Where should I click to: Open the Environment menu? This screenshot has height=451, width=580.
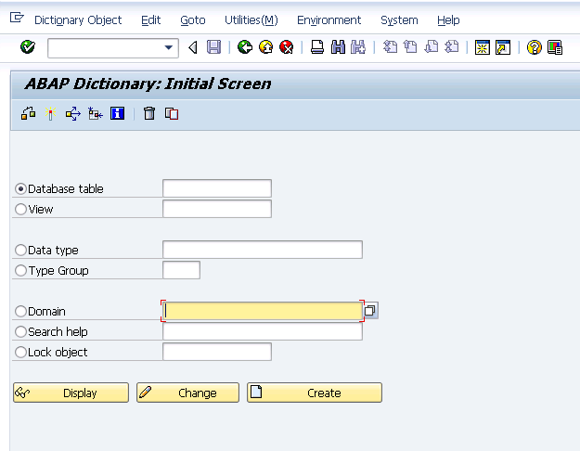coord(329,20)
